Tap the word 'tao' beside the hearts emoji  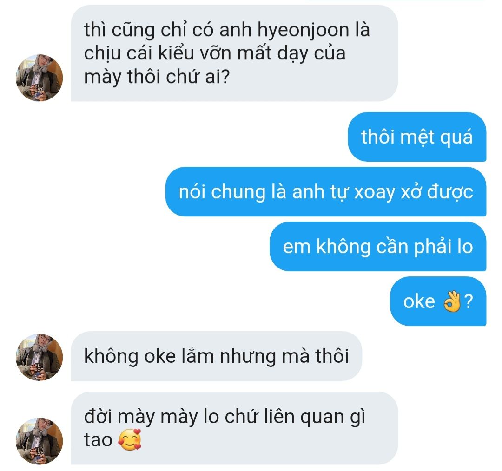pos(98,440)
